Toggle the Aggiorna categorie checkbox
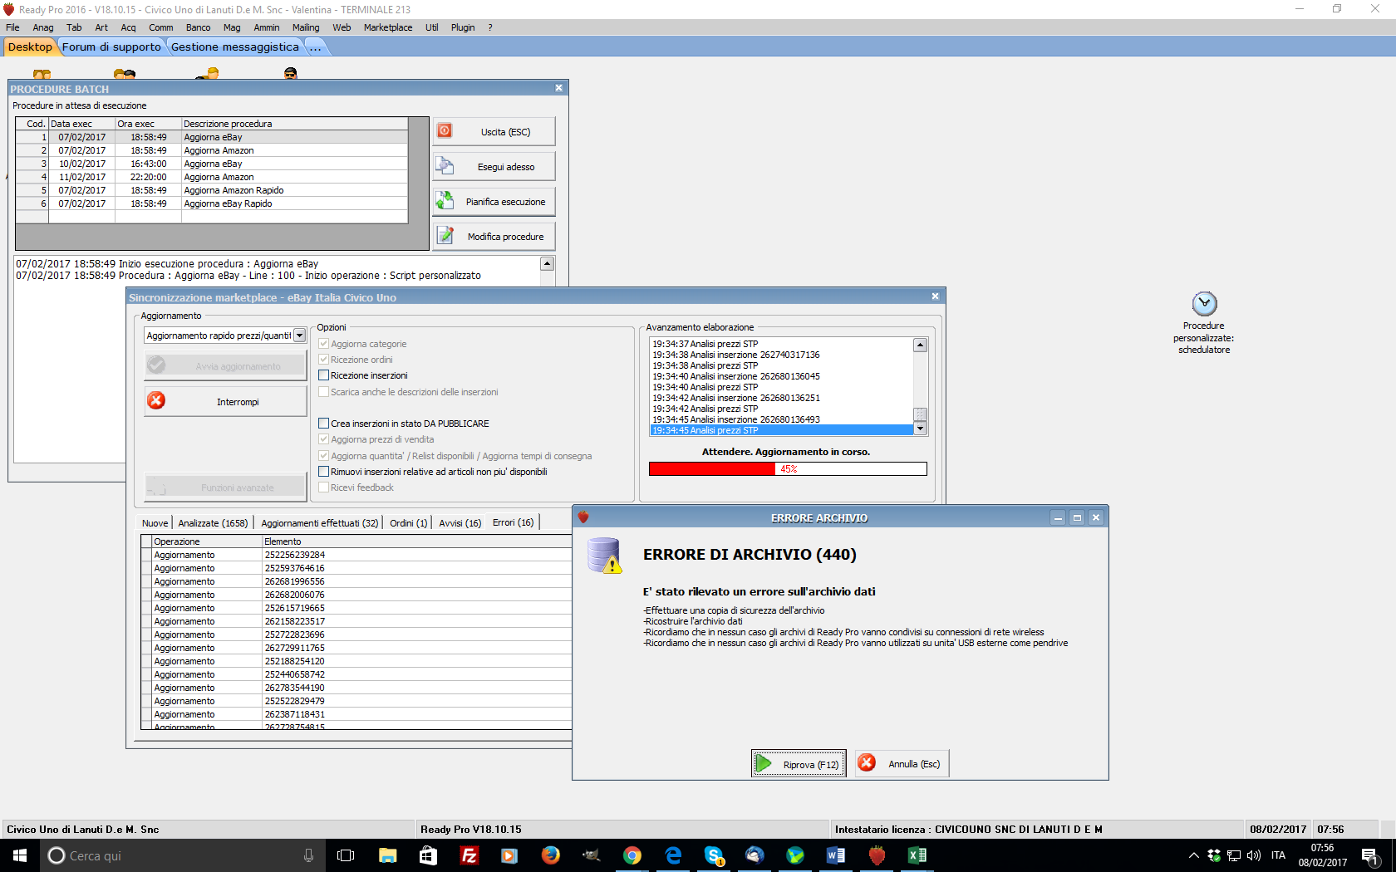The height and width of the screenshot is (872, 1396). (x=324, y=344)
